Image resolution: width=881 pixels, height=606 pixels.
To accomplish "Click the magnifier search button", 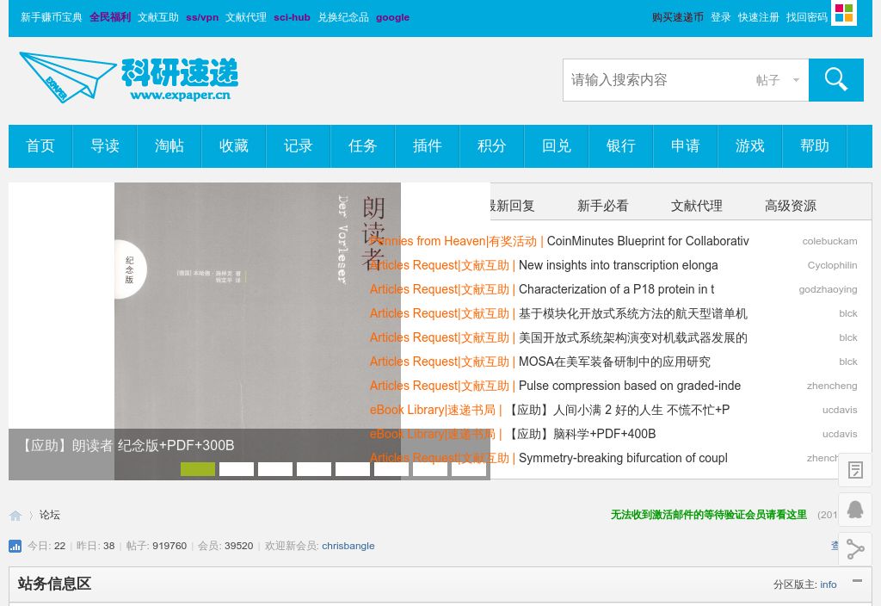I will [x=835, y=80].
